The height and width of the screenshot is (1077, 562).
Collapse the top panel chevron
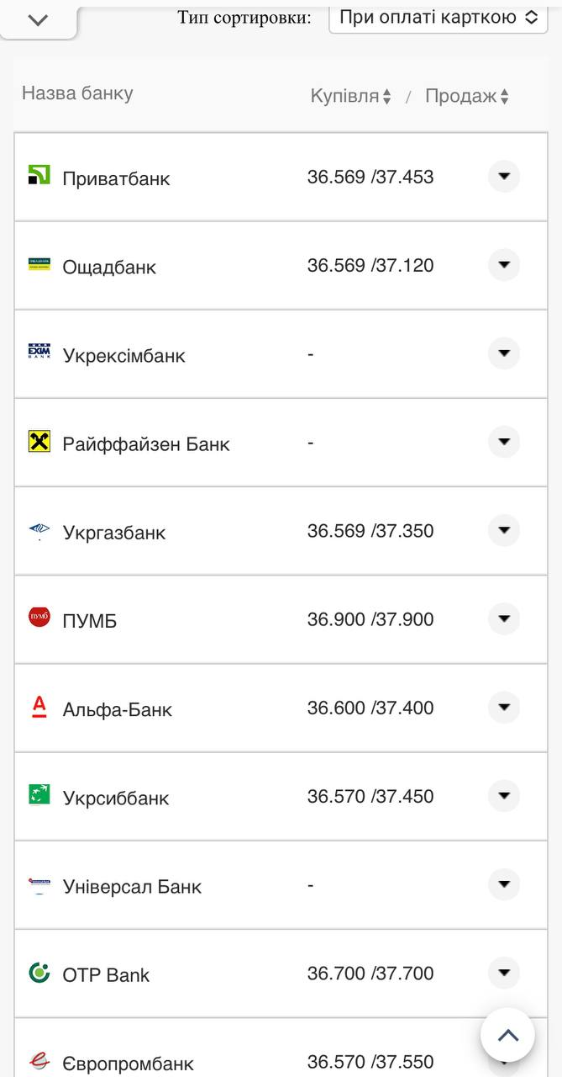(x=38, y=20)
